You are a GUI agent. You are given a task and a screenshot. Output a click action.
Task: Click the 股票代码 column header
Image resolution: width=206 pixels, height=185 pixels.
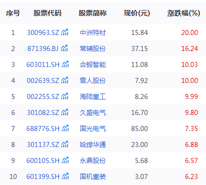pos(48,13)
